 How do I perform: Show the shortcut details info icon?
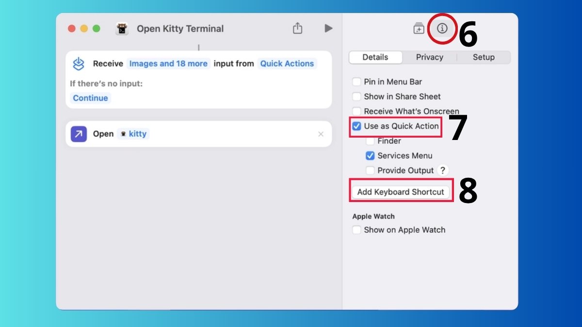tap(442, 28)
